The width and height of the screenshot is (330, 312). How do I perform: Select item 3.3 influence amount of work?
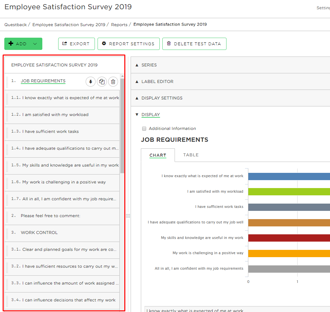point(62,284)
